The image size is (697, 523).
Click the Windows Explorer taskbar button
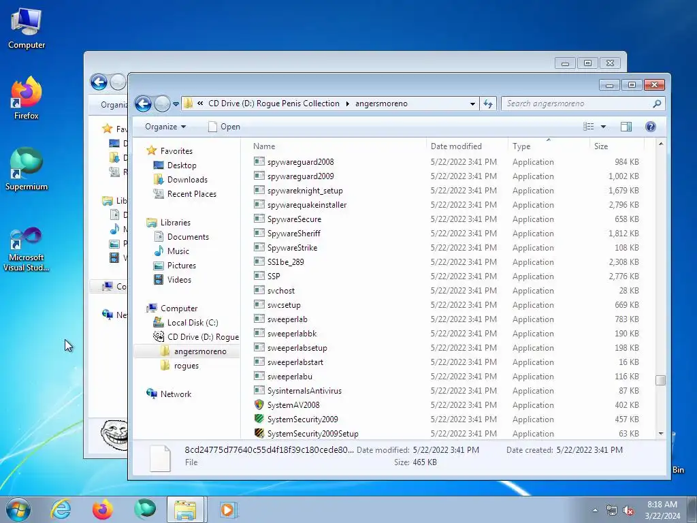(186, 509)
